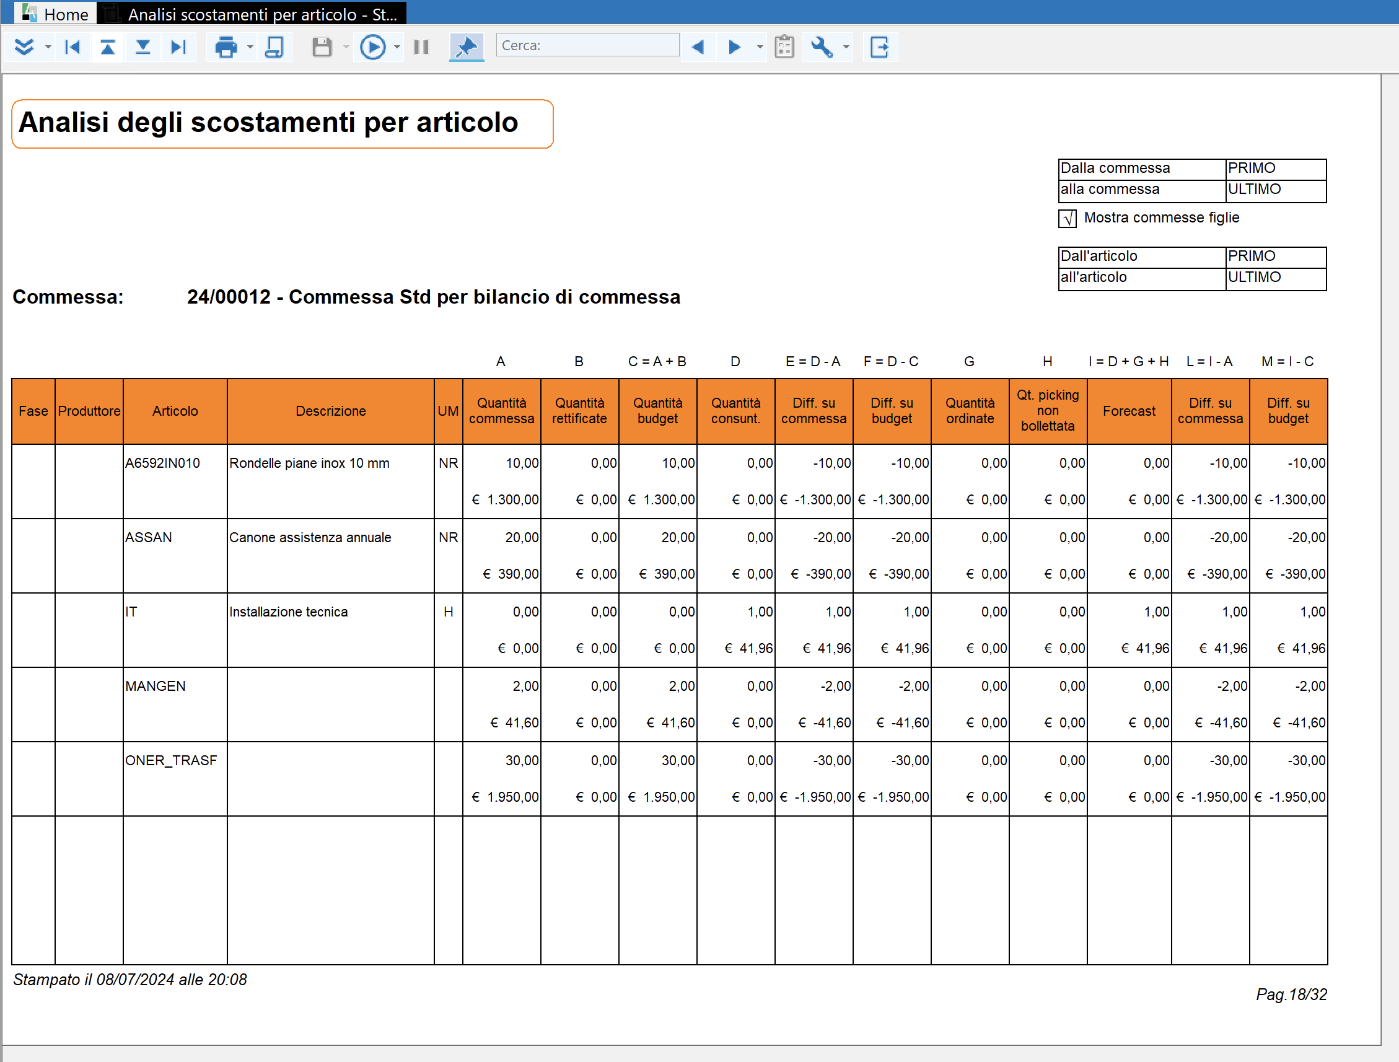Expand the save options dropdown arrow
The width and height of the screenshot is (1399, 1062).
(x=346, y=47)
